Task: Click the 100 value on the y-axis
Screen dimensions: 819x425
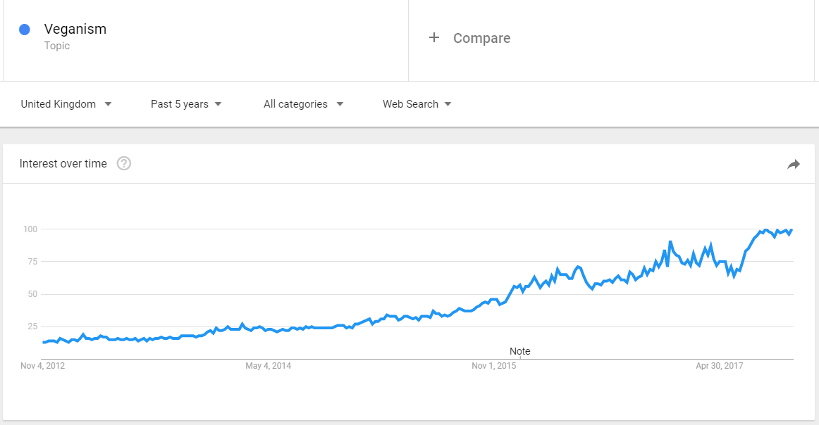Action: pos(30,229)
